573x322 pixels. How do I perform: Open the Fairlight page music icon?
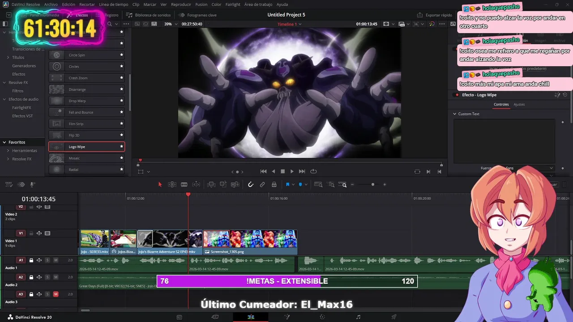[358, 317]
